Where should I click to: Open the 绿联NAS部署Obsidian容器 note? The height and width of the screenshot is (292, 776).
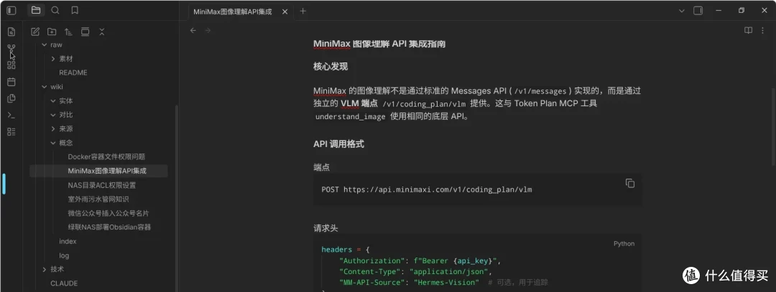tap(109, 227)
